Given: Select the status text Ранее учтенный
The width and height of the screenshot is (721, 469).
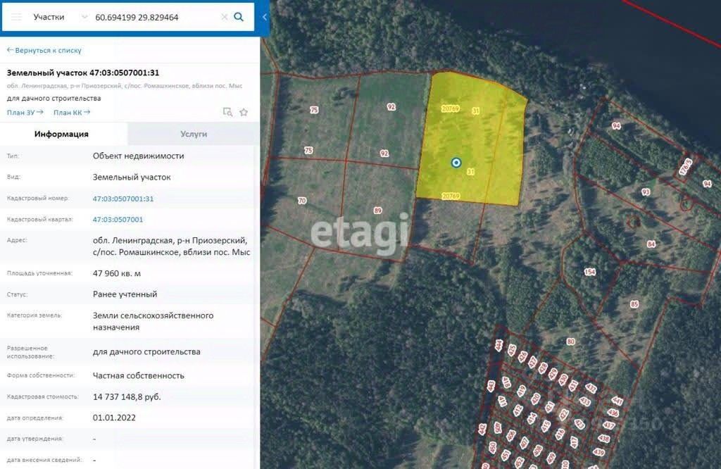Looking at the screenshot, I should point(125,294).
